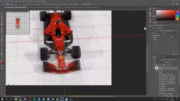Viewport: 180px width, 101px height.
Task: Select the Horizontal Type tool
Action: tap(2, 46)
